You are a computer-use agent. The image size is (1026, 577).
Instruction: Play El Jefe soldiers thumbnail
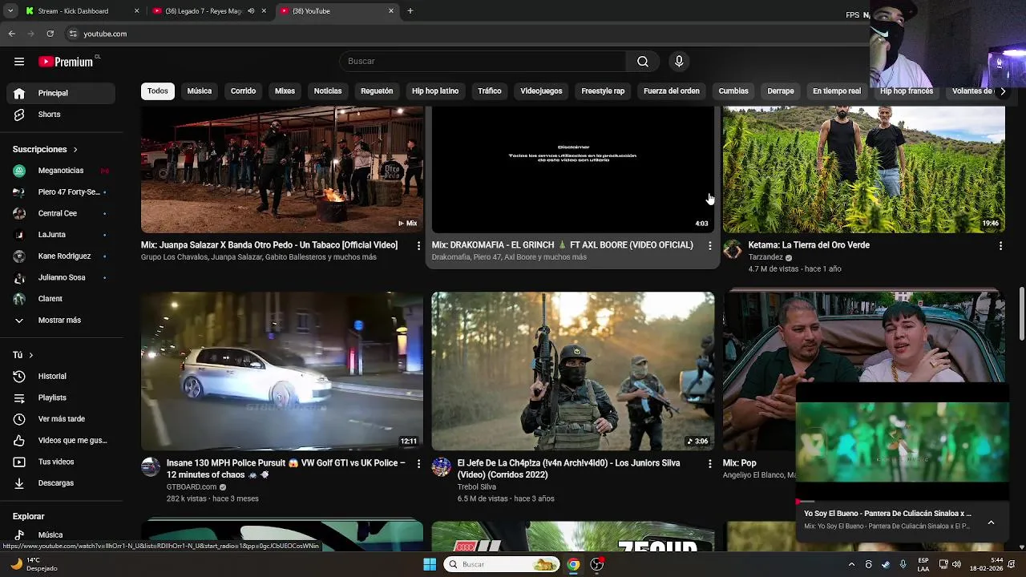[x=573, y=371]
